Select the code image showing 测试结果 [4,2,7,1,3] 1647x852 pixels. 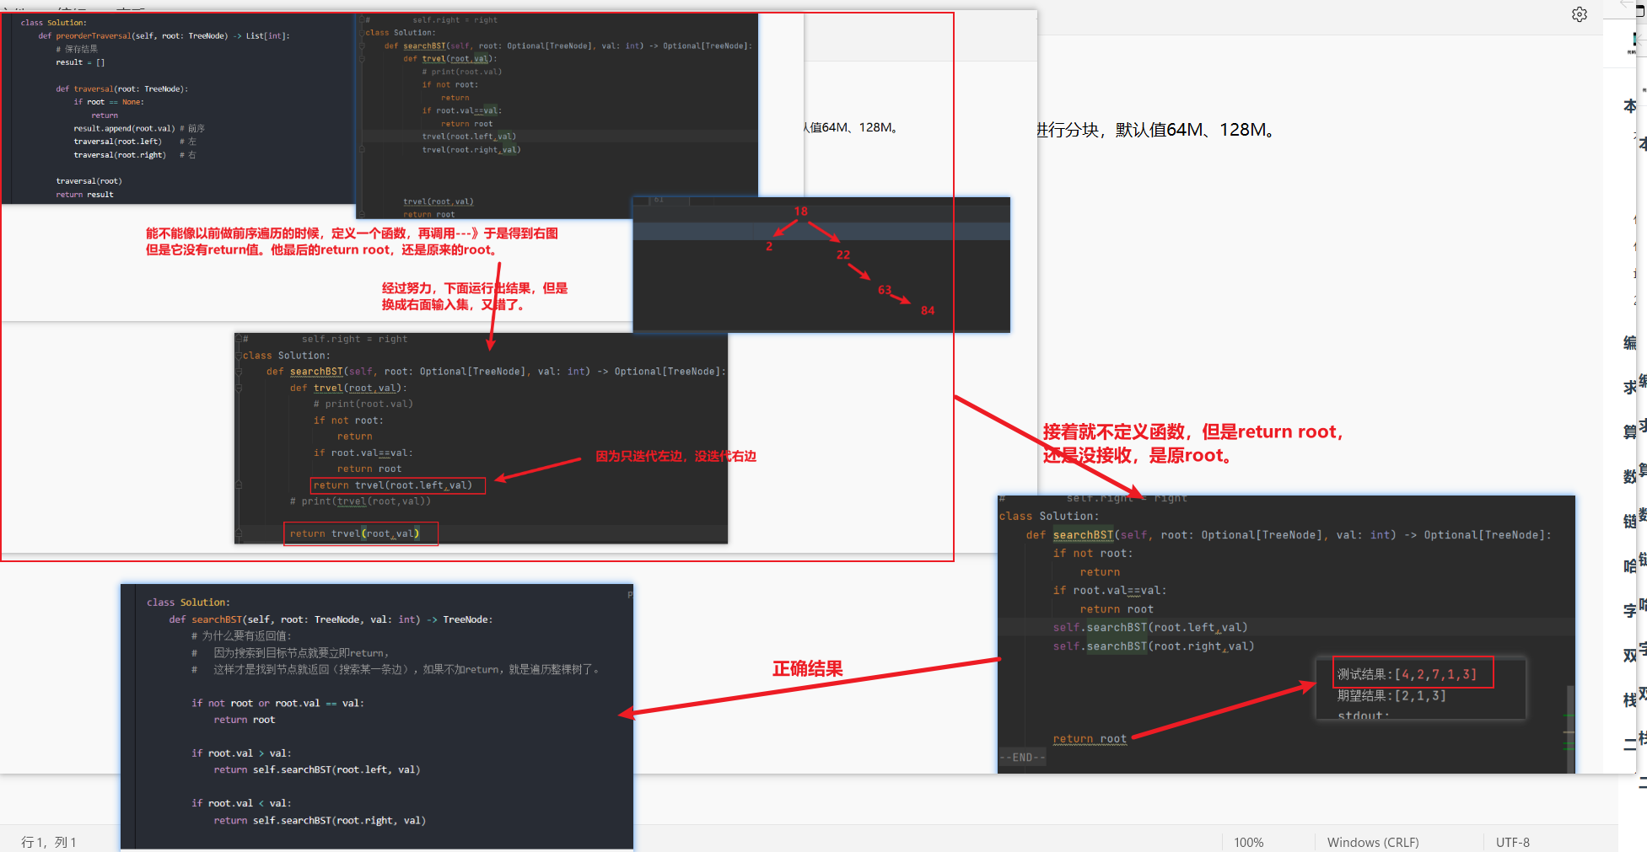point(1286,634)
